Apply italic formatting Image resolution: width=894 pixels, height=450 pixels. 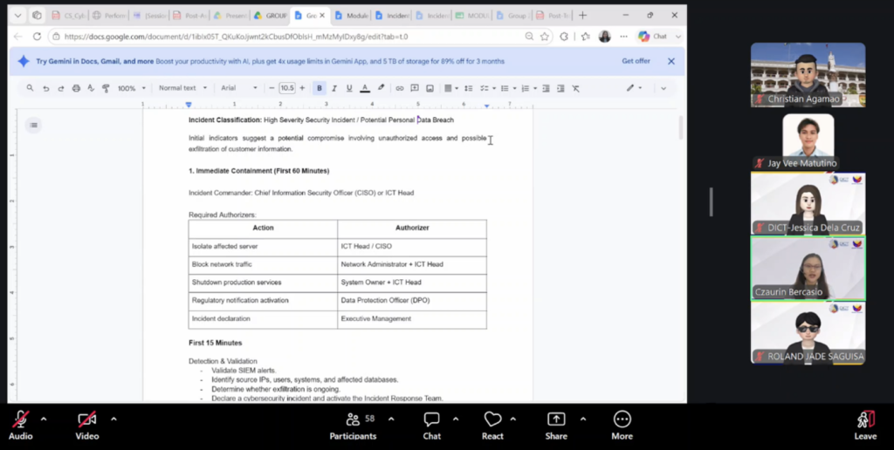[334, 88]
